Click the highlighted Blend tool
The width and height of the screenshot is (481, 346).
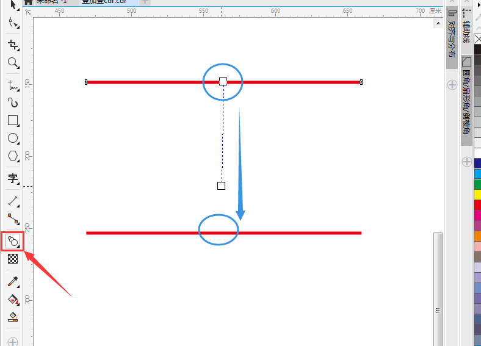click(x=13, y=241)
